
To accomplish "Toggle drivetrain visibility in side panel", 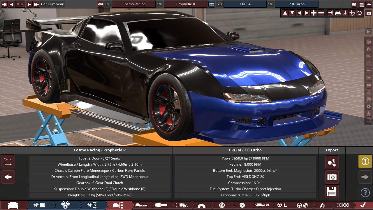I will click(369, 56).
